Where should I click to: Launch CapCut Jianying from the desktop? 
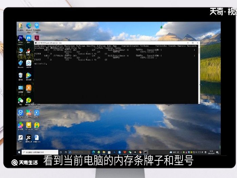tap(28, 138)
